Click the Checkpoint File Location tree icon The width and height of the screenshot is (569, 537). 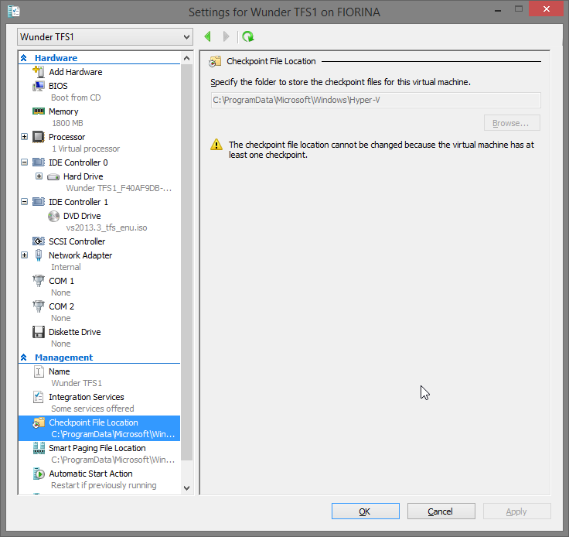coord(39,422)
